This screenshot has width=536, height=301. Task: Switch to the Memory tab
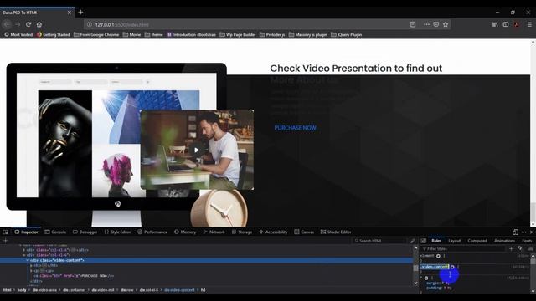[185, 232]
